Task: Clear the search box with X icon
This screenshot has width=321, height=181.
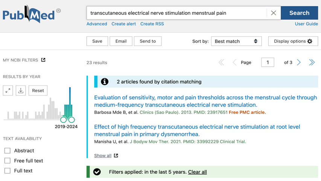Action: tap(273, 13)
